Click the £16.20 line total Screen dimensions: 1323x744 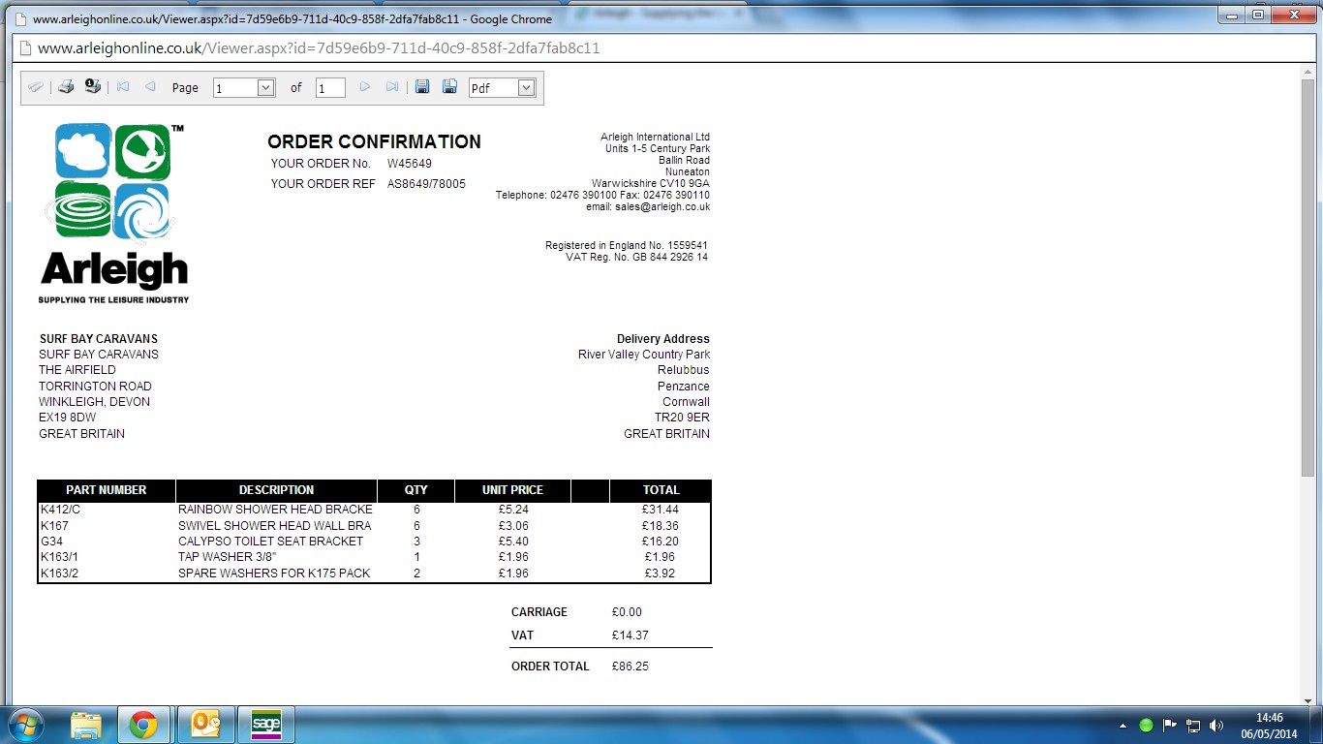click(x=661, y=542)
